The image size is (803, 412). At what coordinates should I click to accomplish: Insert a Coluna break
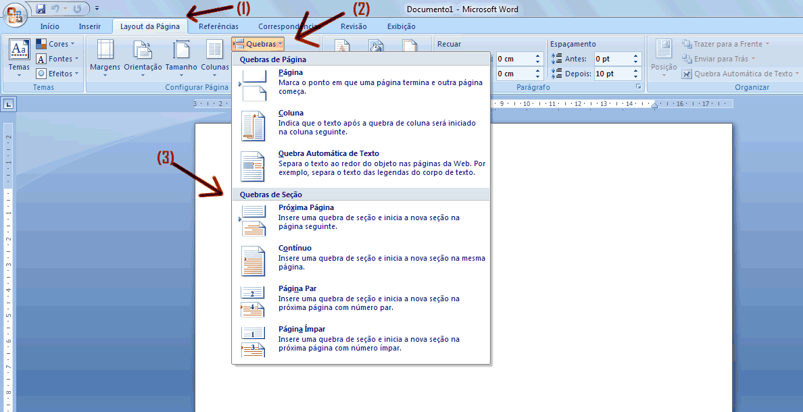click(360, 126)
